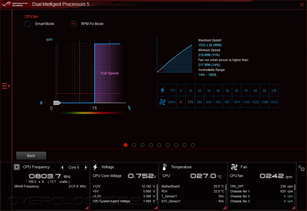Open the gear settings icon in the monitor bar
307x211 pixels.
[x=301, y=168]
